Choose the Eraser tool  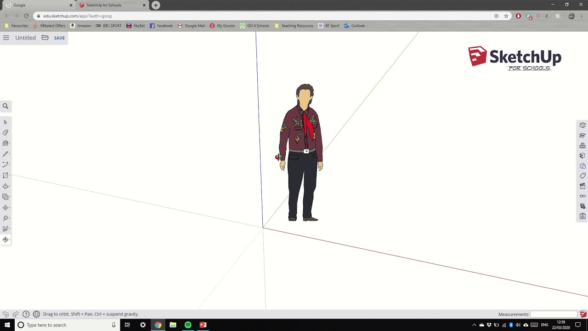[6, 132]
